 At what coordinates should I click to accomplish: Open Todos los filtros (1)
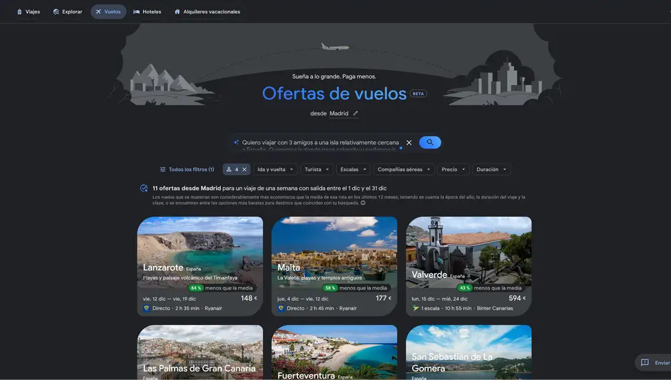point(187,170)
